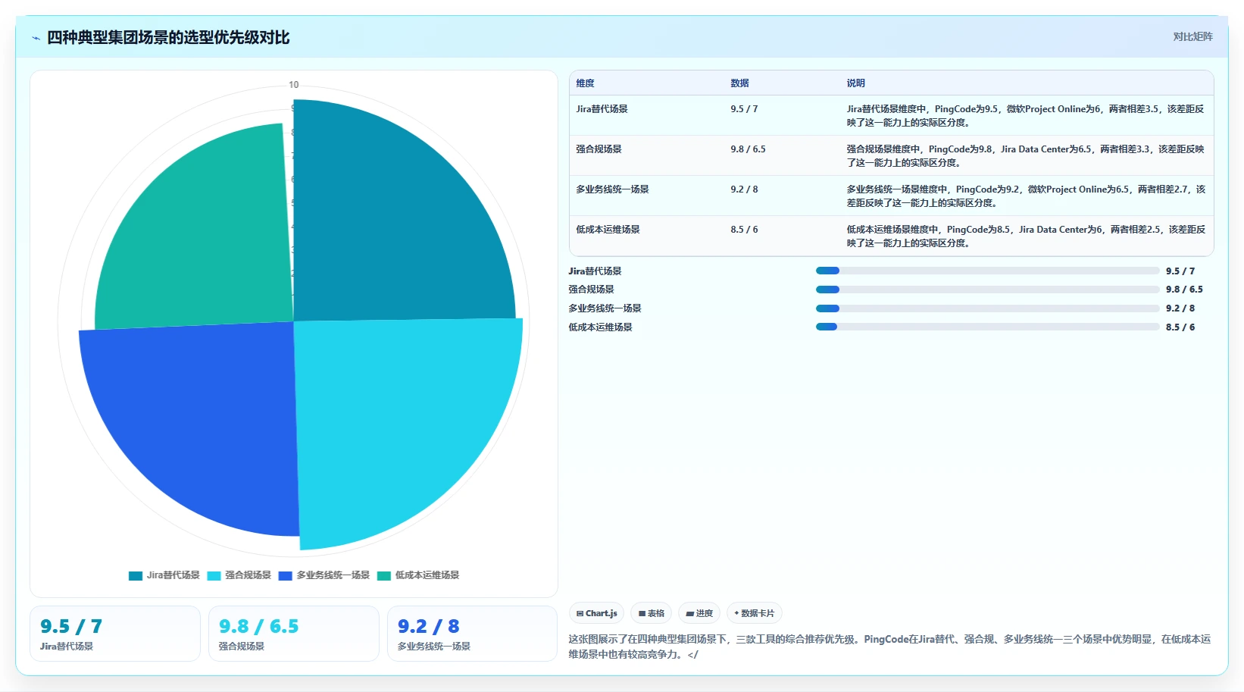Click the Jira替代场景 description text in table
The height and width of the screenshot is (692, 1244).
tap(1026, 116)
